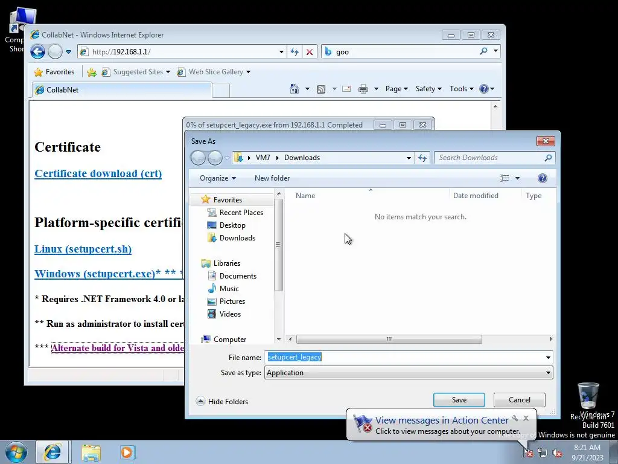
Task: Expand the File name dropdown arrow
Action: tap(548, 358)
